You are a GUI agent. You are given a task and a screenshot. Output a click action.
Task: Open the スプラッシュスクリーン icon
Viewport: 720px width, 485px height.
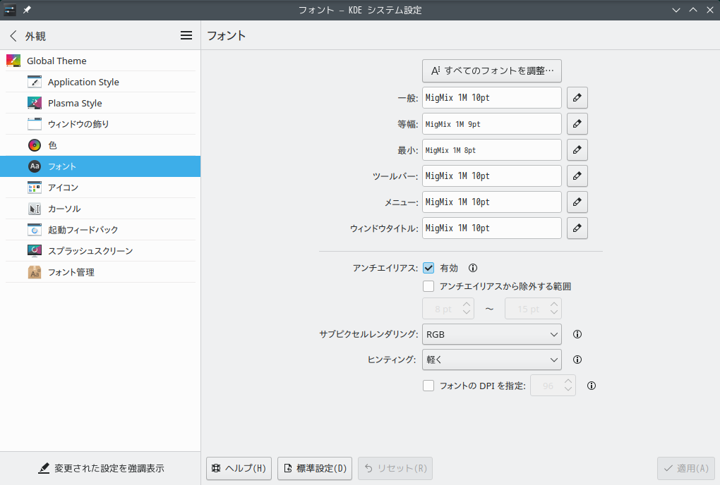click(x=35, y=251)
